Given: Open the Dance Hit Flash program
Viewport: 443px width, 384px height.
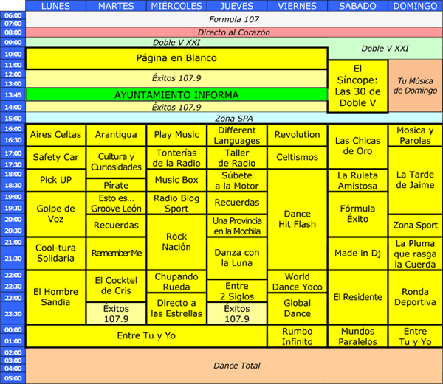Looking at the screenshot, I should (x=298, y=219).
